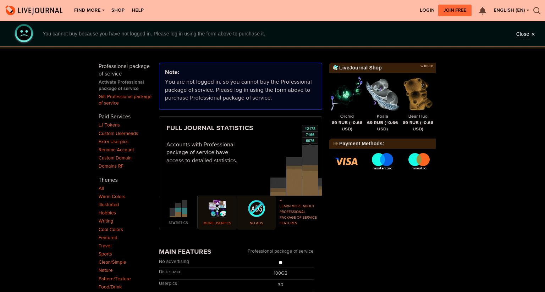
Task: Click the Visa payment logo
Action: pyautogui.click(x=346, y=162)
